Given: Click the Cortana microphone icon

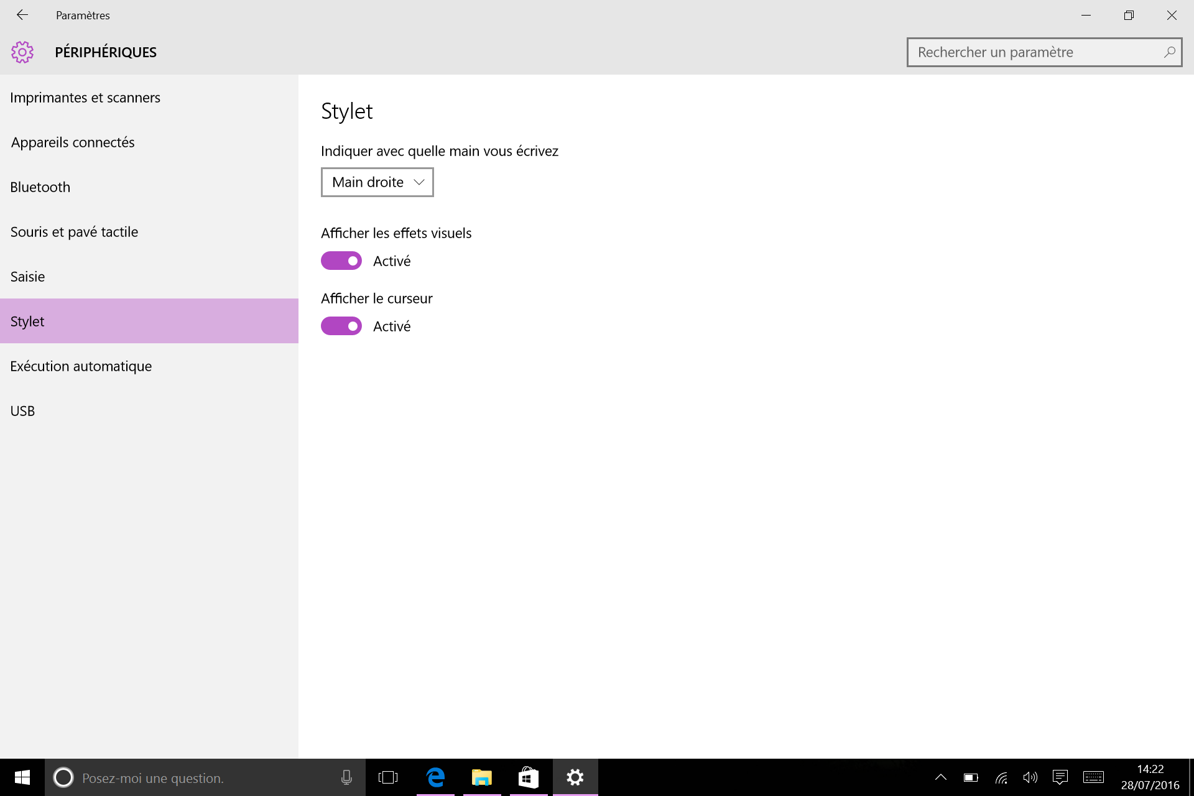Looking at the screenshot, I should 346,777.
